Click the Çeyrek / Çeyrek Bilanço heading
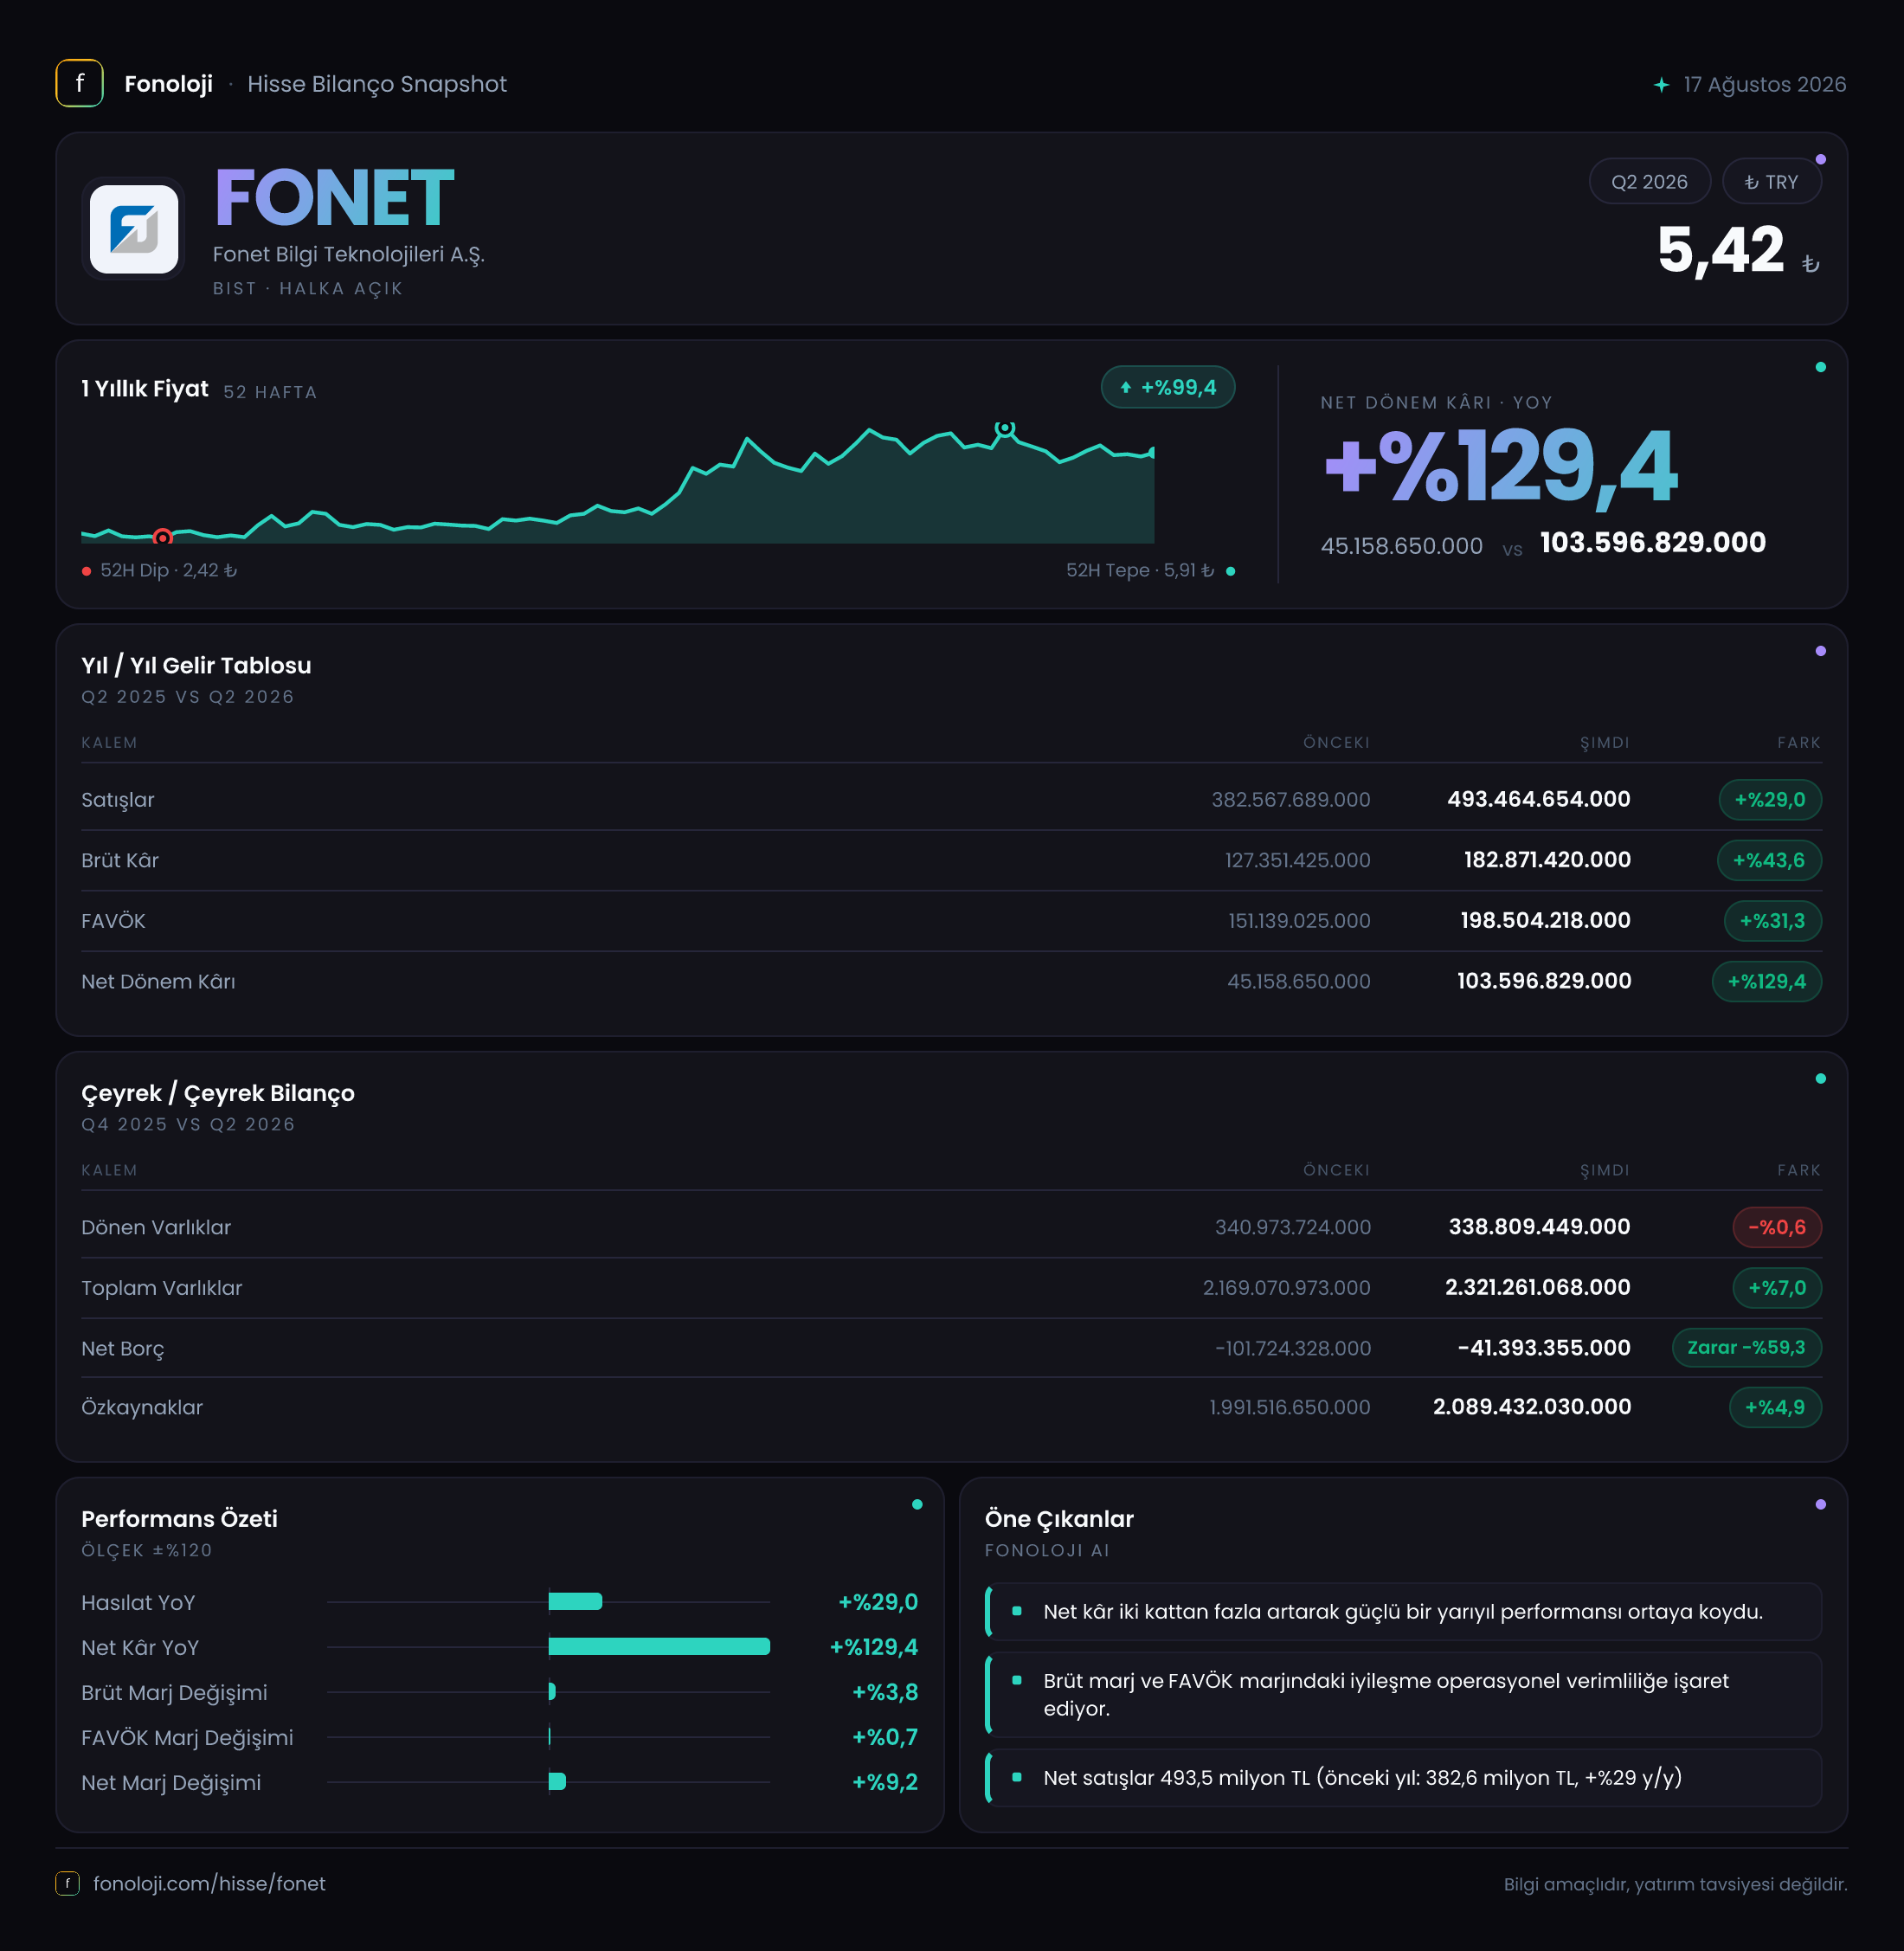Viewport: 1904px width, 1951px height. click(218, 1093)
